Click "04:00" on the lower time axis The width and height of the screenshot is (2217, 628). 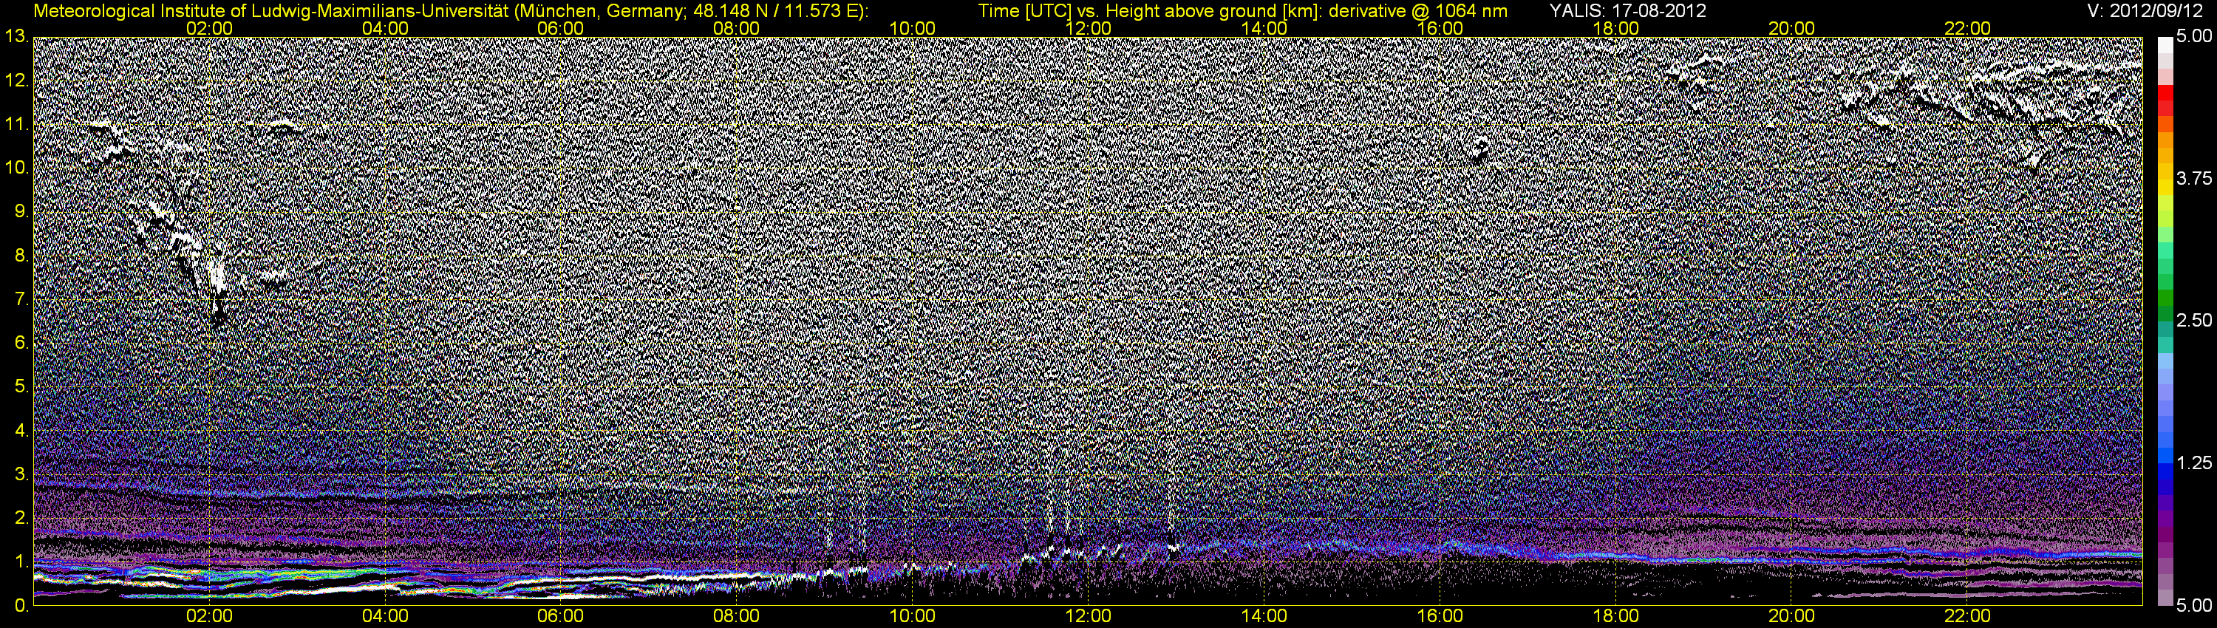coord(385,616)
